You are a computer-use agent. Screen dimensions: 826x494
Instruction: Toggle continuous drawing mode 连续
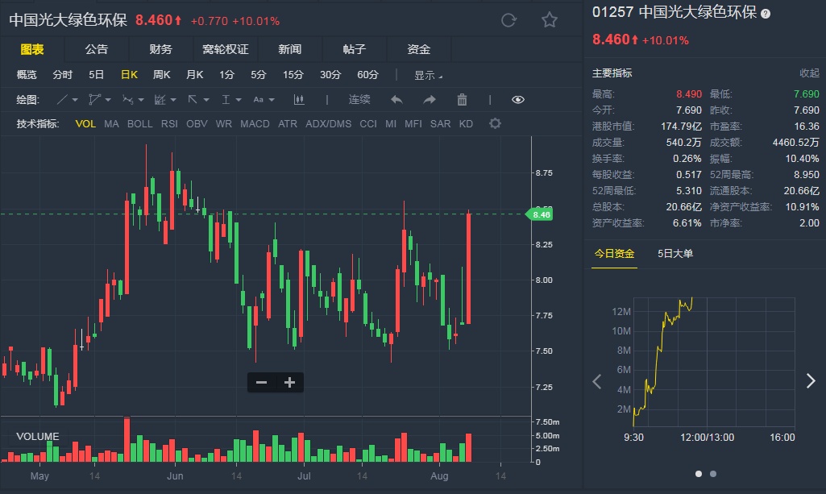359,100
